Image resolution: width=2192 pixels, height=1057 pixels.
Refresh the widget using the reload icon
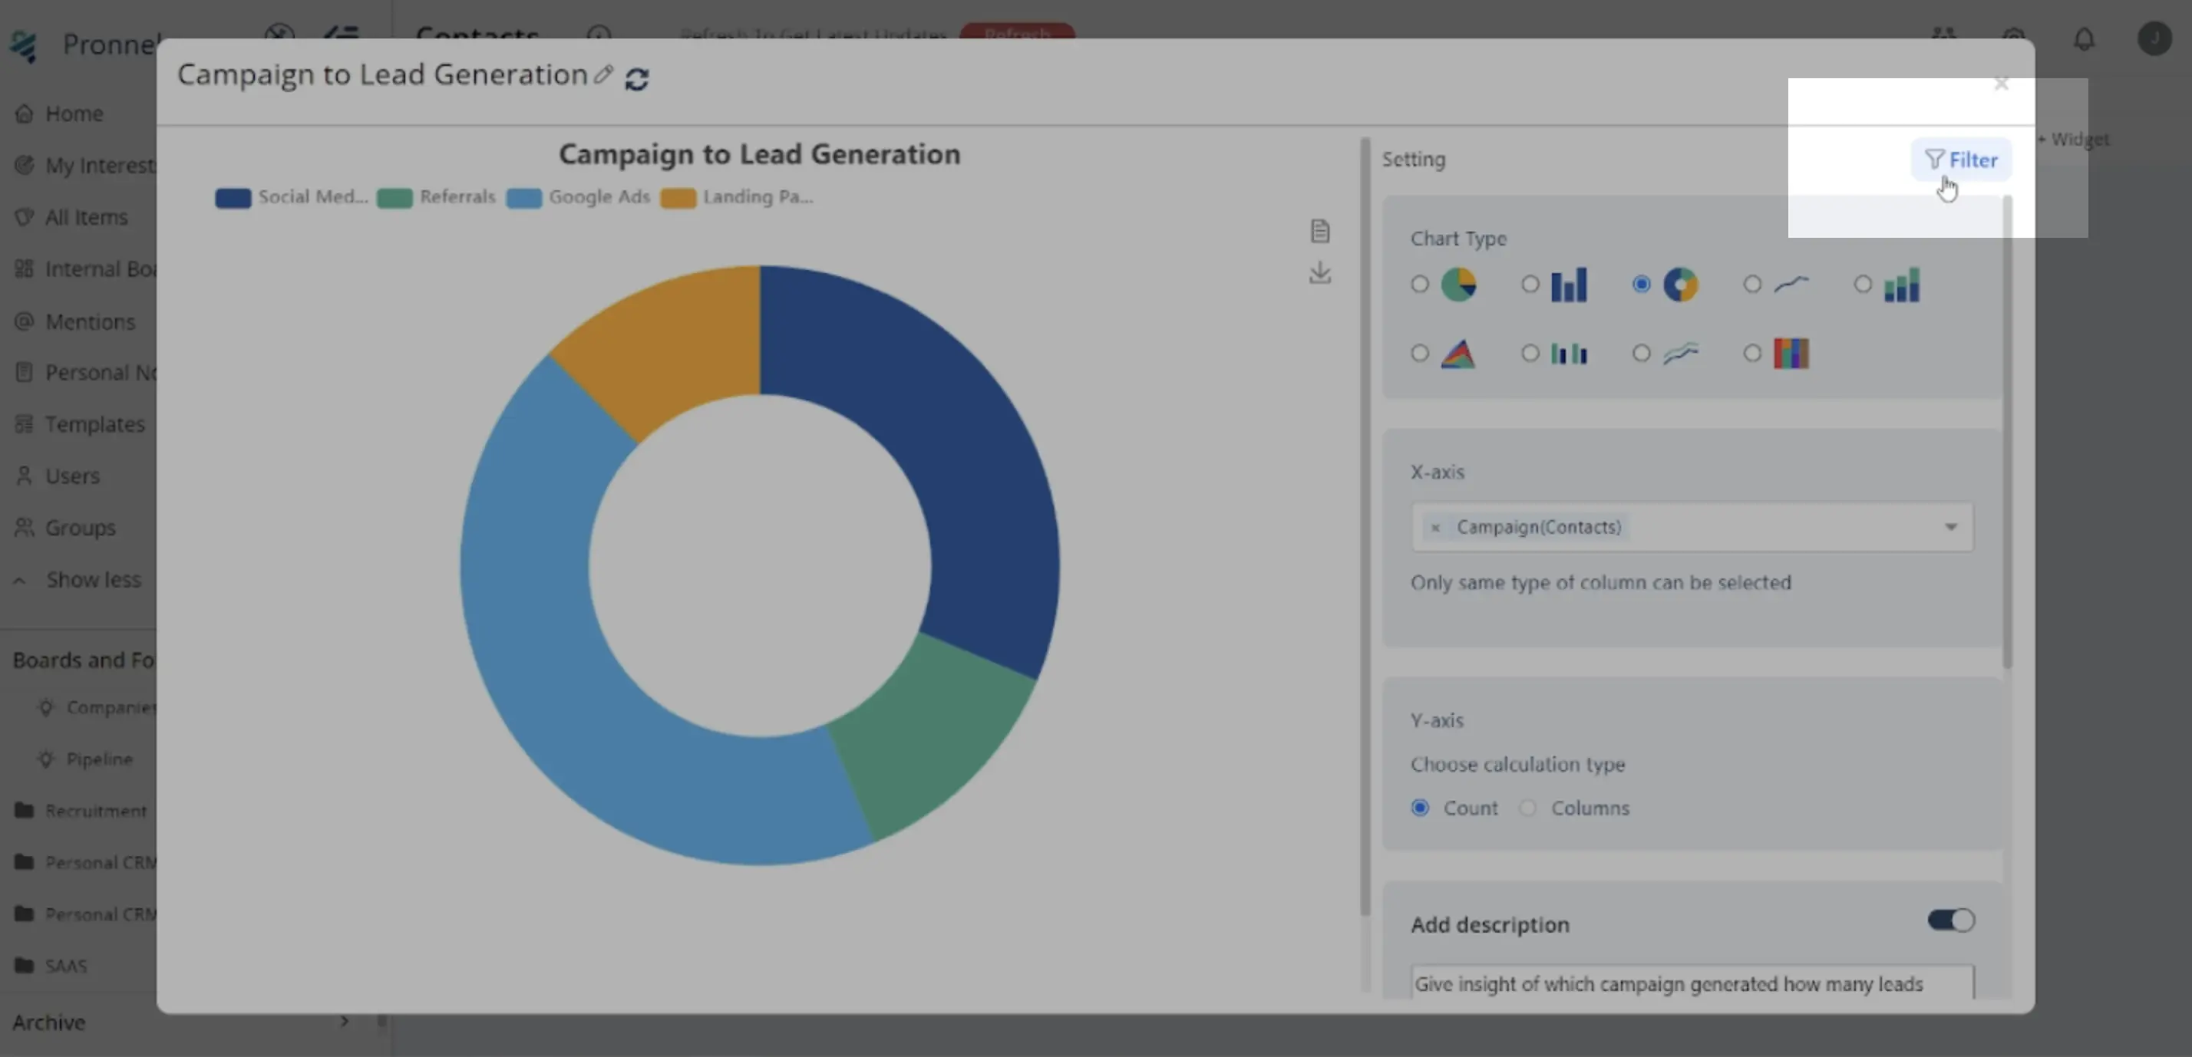click(637, 79)
